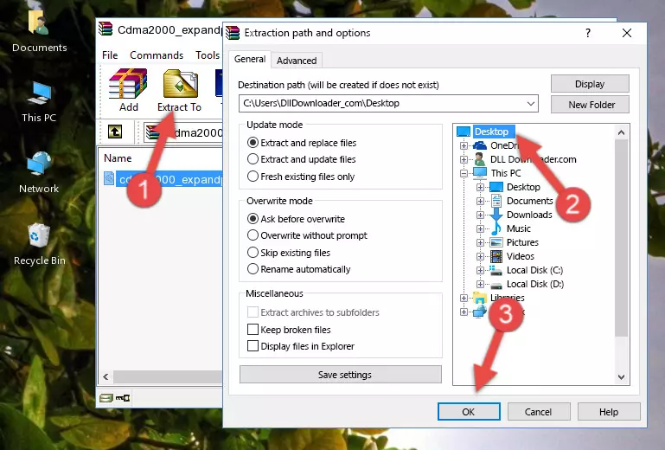
Task: Click the New Folder button
Action: [x=590, y=105]
